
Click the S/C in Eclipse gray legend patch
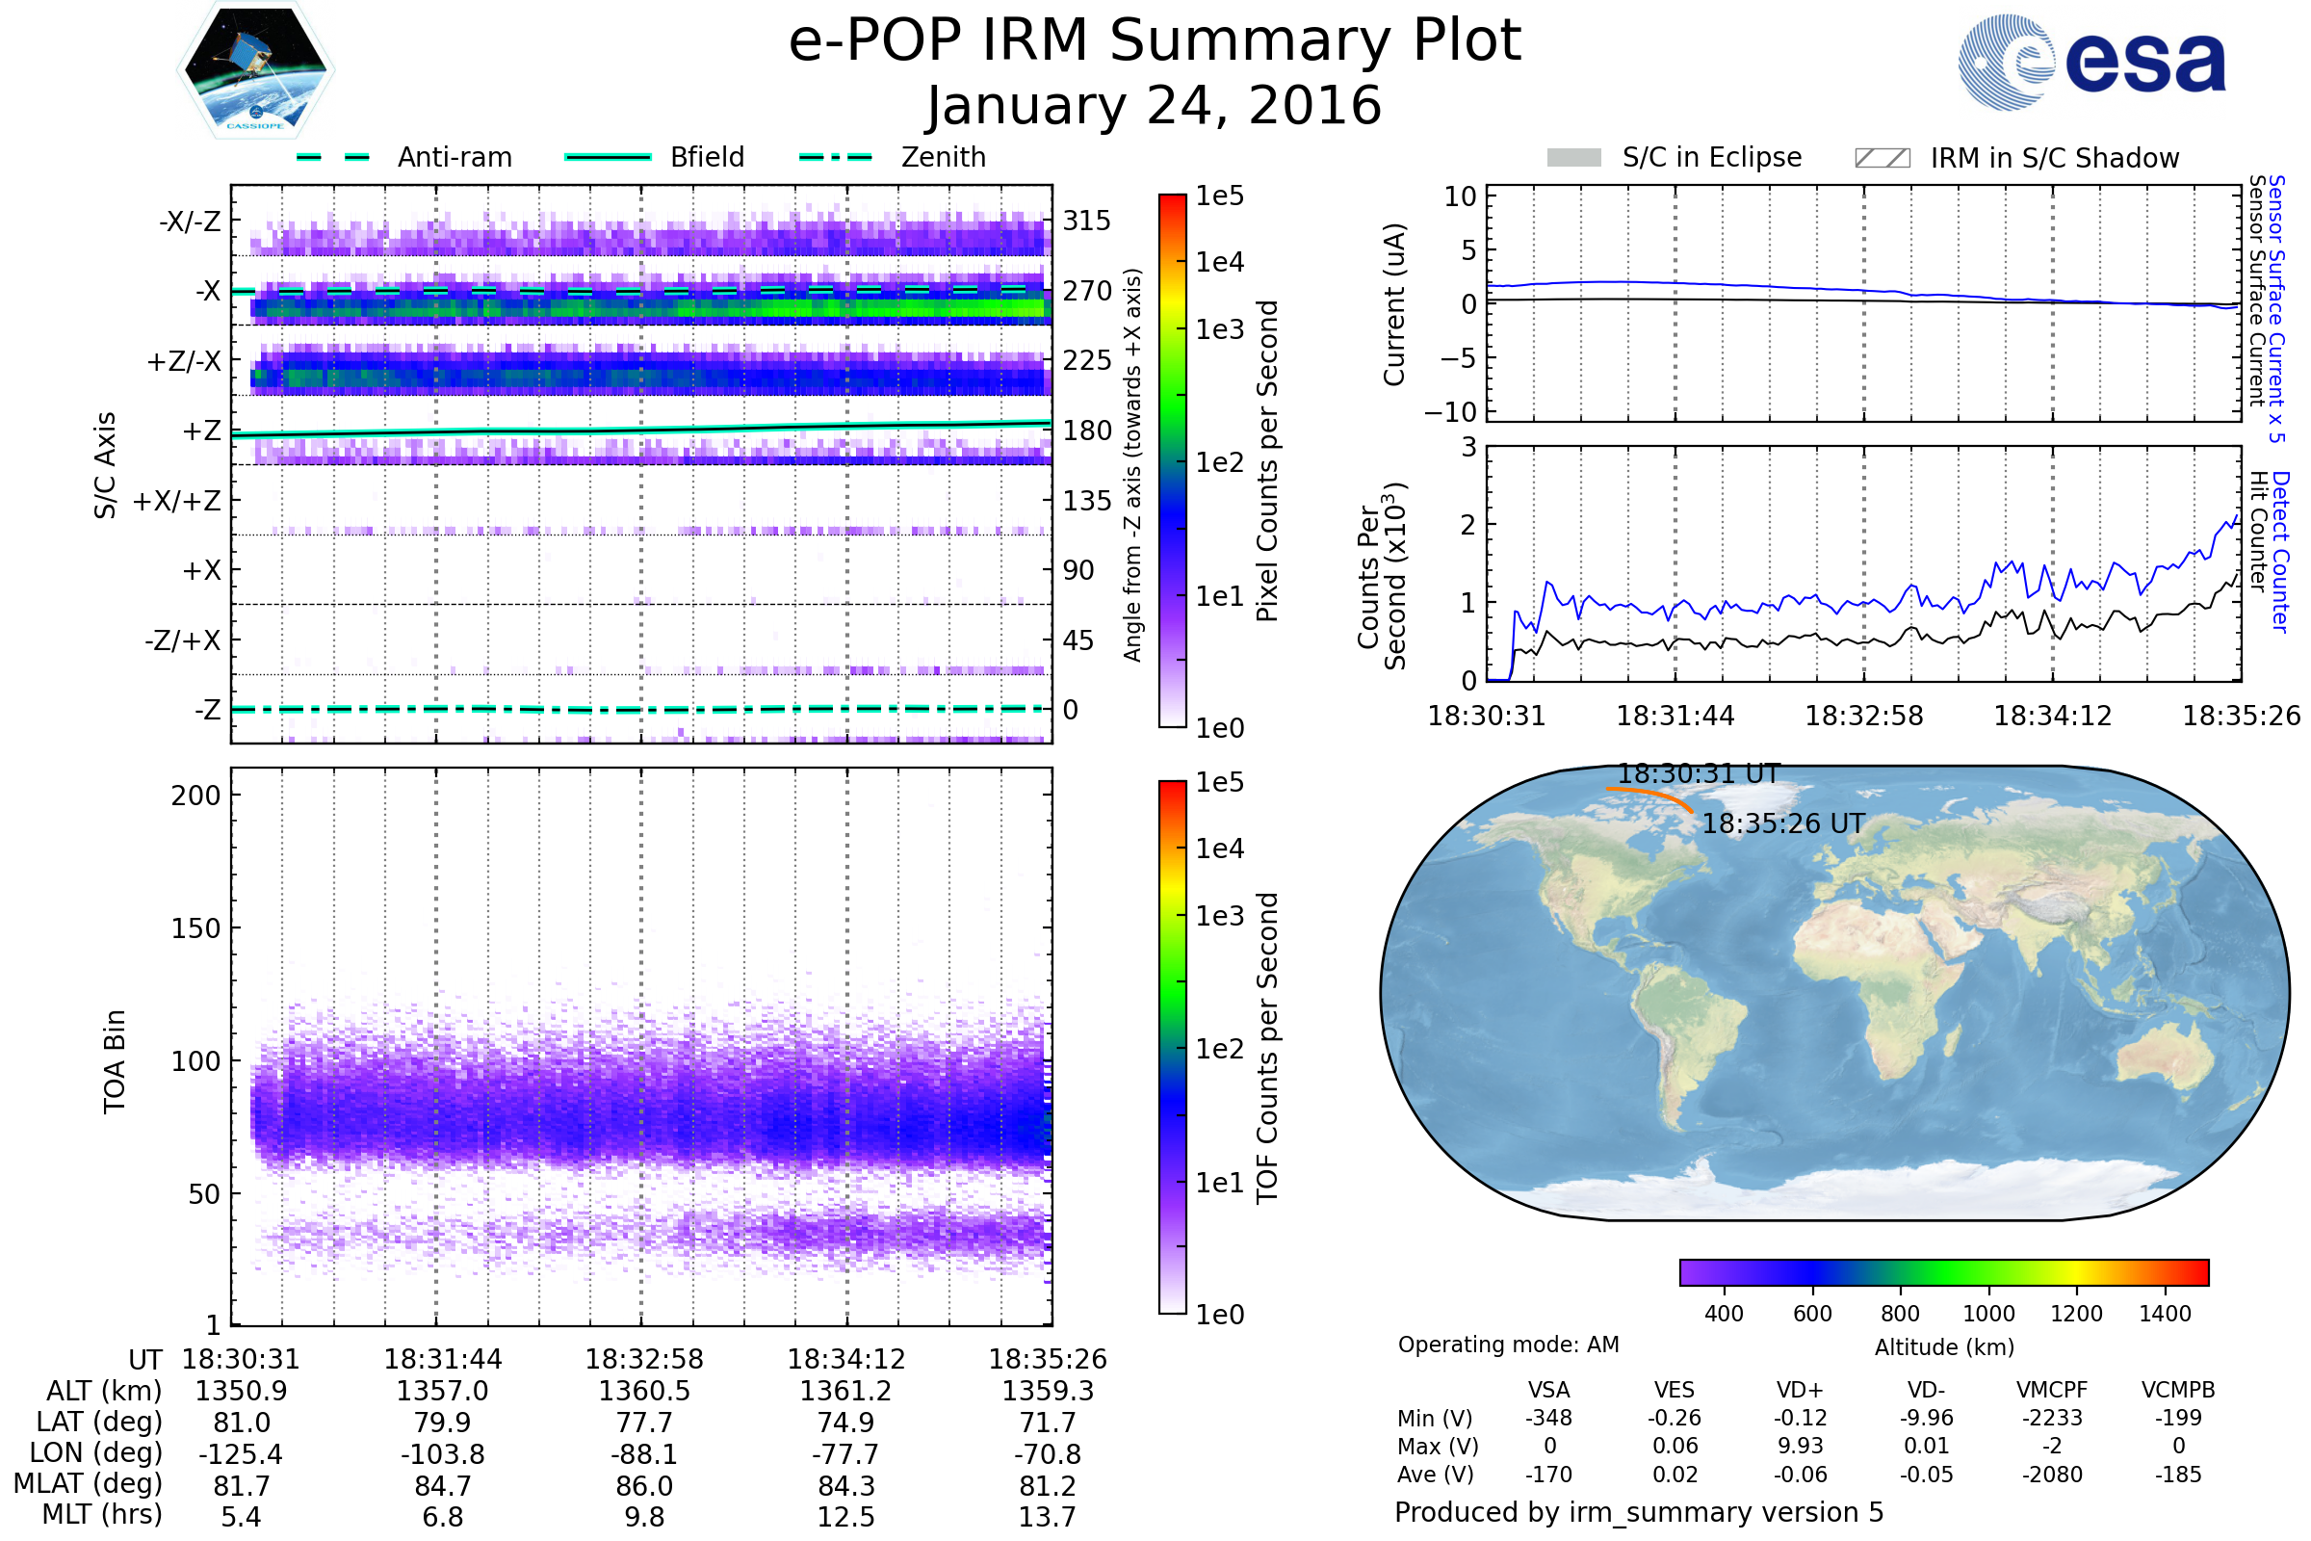point(1573,158)
